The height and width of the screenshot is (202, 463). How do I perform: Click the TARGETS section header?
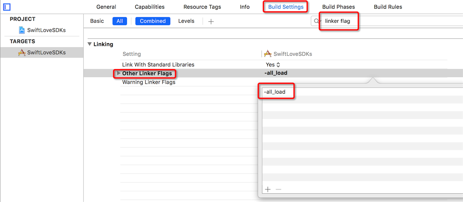tap(22, 41)
